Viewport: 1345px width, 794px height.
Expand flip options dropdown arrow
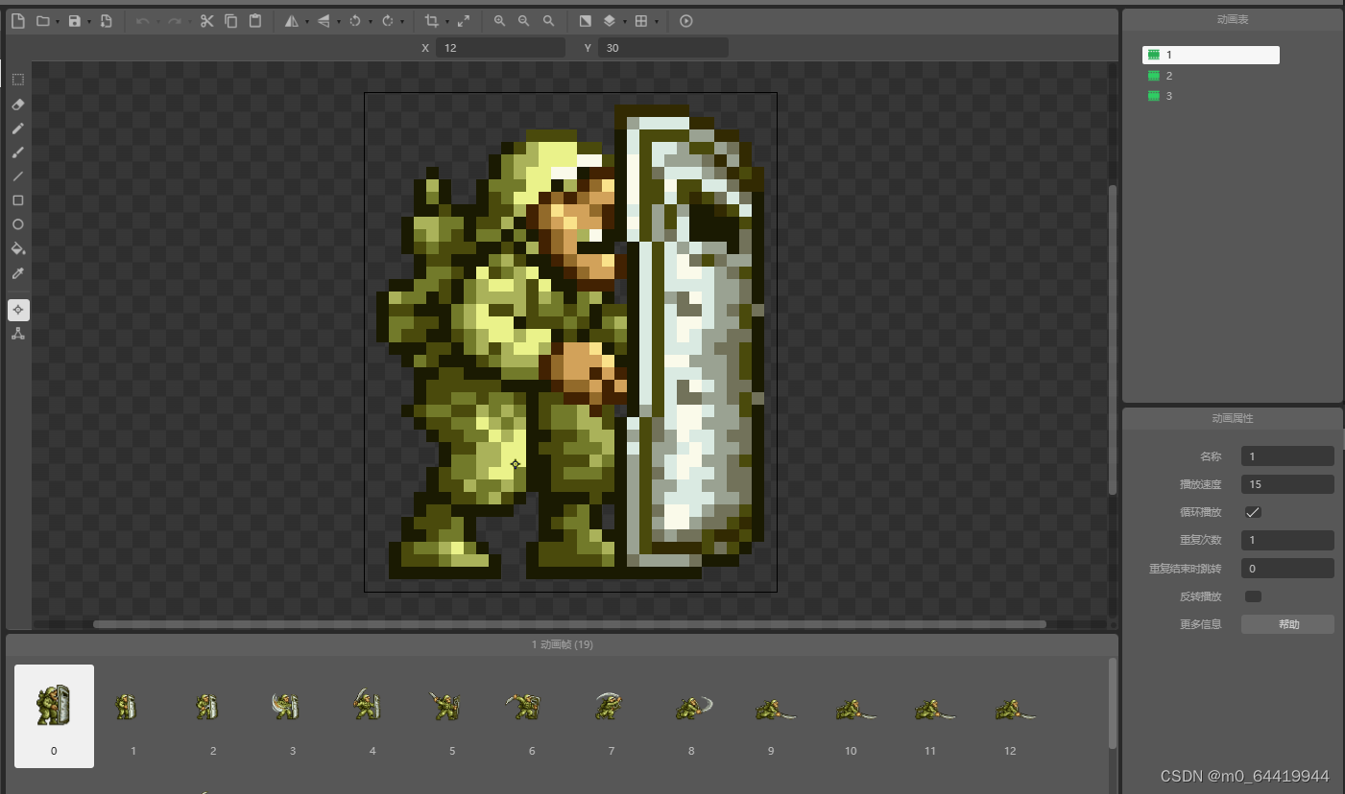click(339, 22)
